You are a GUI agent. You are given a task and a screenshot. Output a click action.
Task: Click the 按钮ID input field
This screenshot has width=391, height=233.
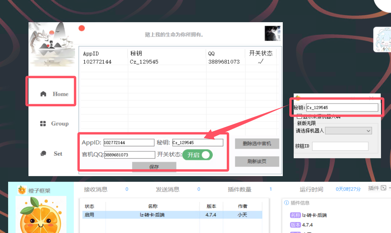point(340,146)
